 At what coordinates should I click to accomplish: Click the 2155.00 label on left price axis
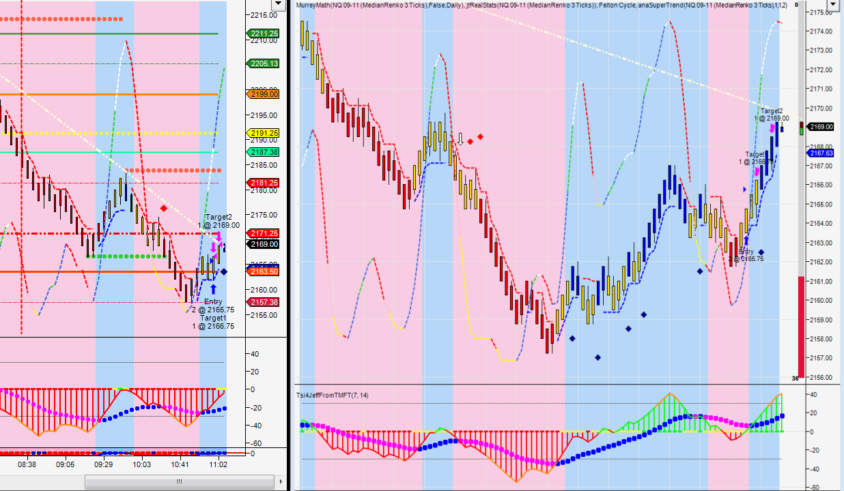(263, 315)
